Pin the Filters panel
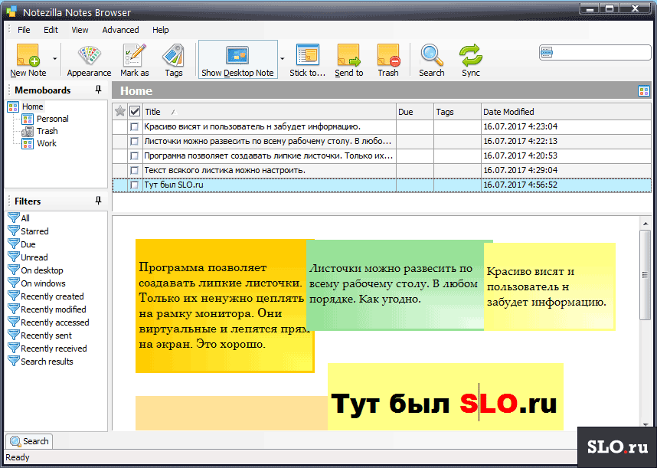657x468 pixels. 99,200
